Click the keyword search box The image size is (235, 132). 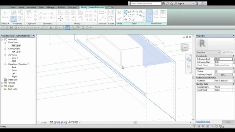click(x=146, y=3)
